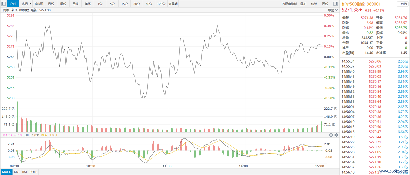Select the 60分 minute period tab
The height and width of the screenshot is (175, 410).
149,4
